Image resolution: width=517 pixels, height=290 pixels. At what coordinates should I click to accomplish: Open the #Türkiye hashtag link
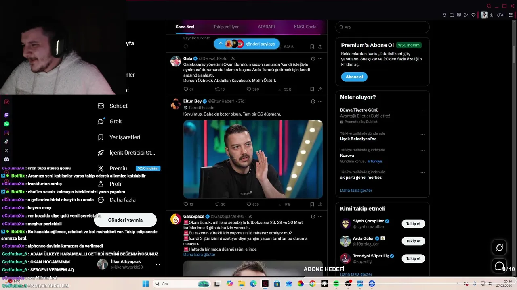click(374, 161)
